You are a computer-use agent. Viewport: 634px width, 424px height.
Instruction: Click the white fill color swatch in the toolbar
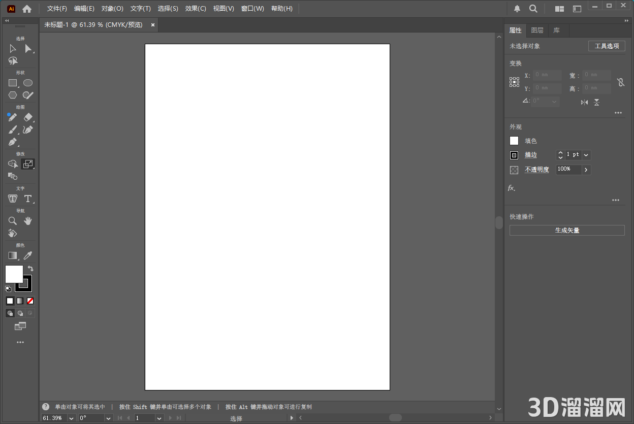click(x=14, y=275)
